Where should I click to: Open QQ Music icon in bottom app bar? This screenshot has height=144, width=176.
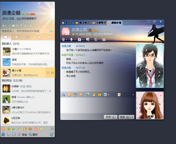tap(9, 129)
